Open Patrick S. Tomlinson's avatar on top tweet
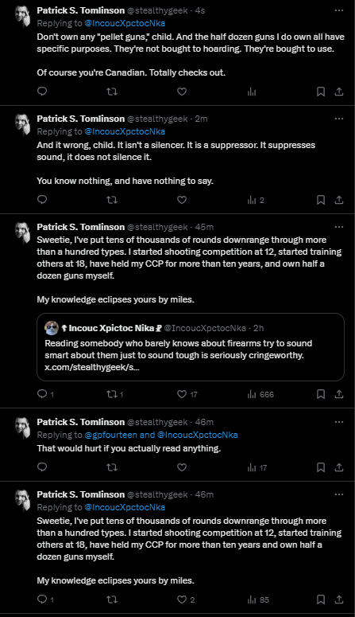 pyautogui.click(x=23, y=16)
